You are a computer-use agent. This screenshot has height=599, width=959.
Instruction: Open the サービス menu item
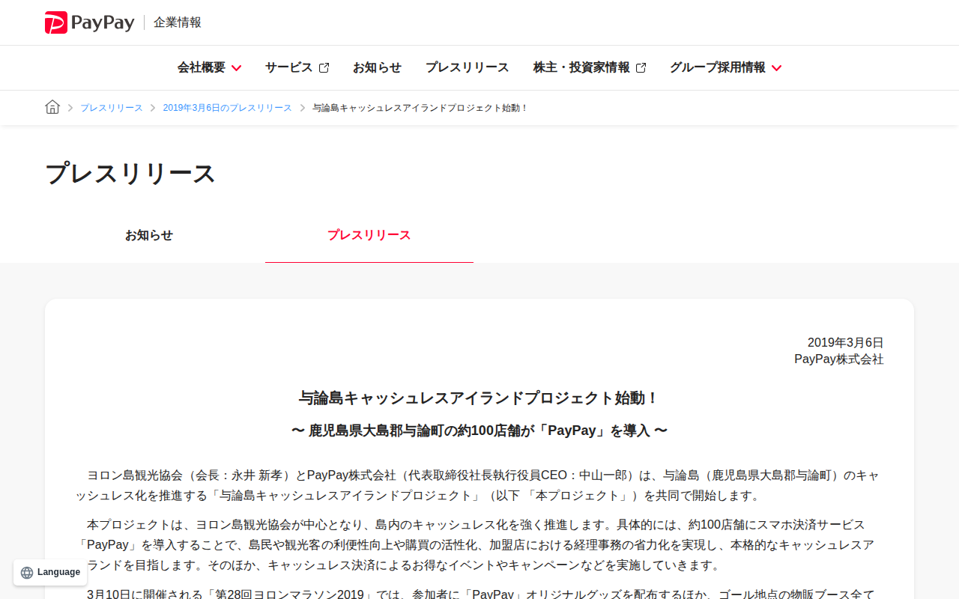297,67
